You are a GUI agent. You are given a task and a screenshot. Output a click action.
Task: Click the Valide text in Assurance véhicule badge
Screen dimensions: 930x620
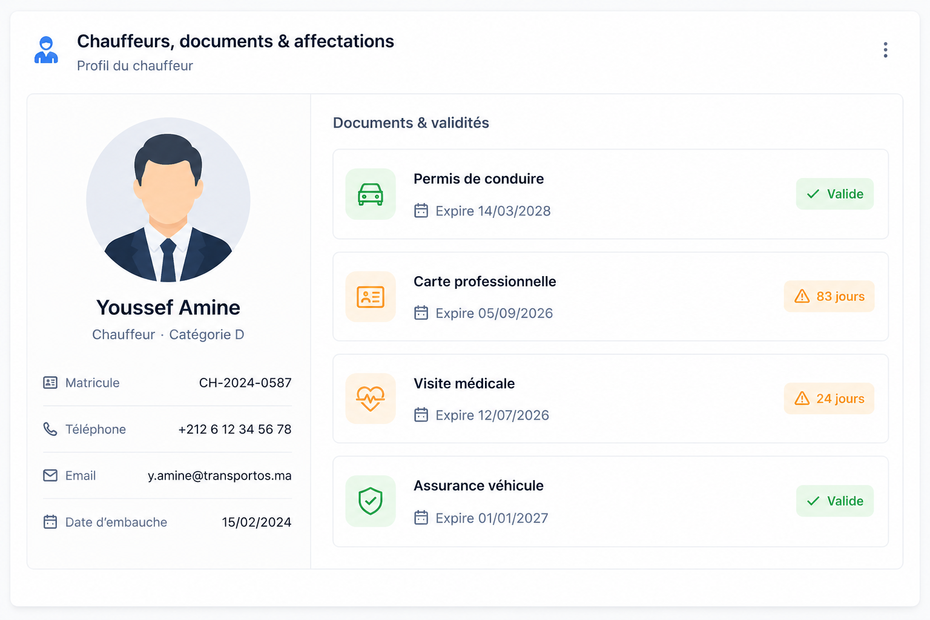tap(845, 501)
